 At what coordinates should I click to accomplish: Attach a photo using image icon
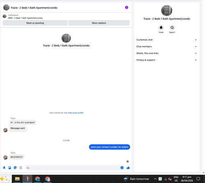(x=10, y=168)
